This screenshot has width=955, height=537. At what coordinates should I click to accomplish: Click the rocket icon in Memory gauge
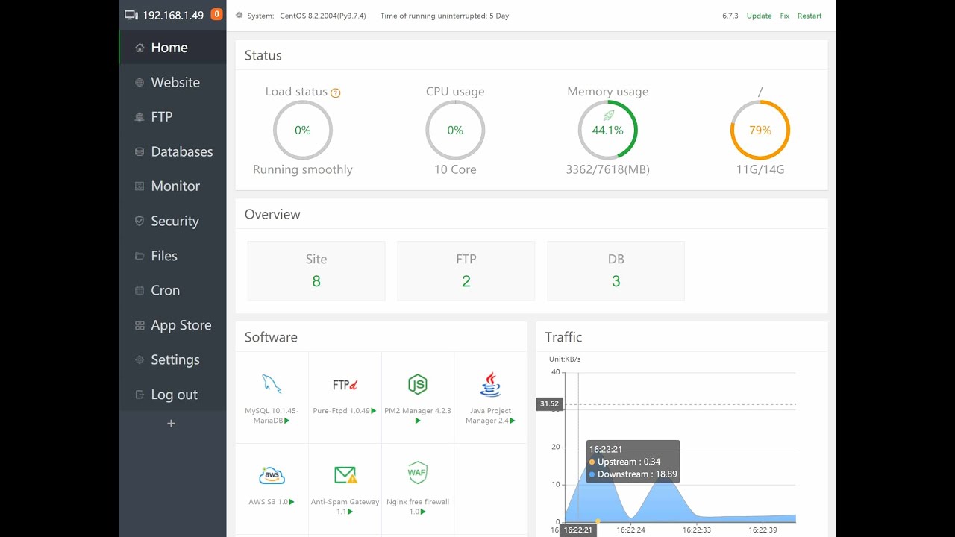[x=608, y=116]
